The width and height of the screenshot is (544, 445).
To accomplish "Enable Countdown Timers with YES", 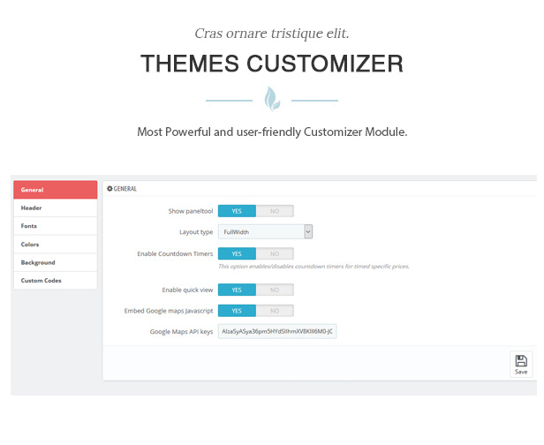I will coord(237,253).
